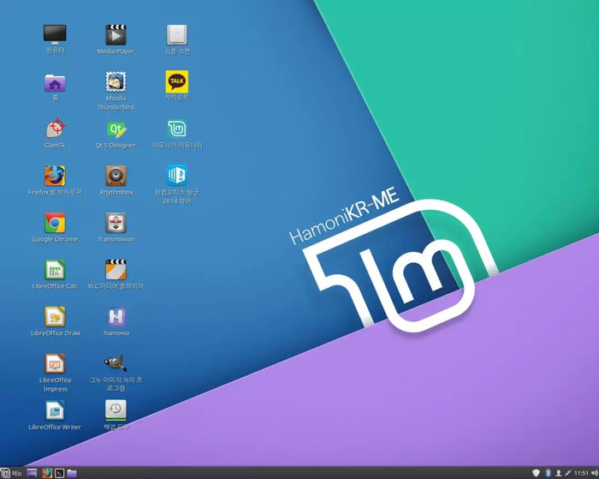Open the 심플 스캔 scanner app icon
This screenshot has height=479, width=599.
[x=177, y=34]
